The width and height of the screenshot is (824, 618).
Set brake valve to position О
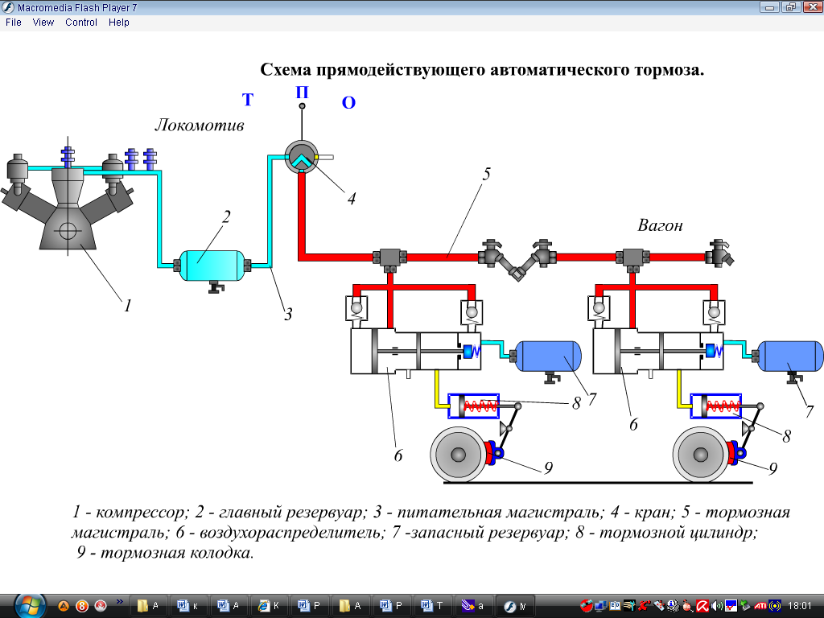(x=348, y=102)
